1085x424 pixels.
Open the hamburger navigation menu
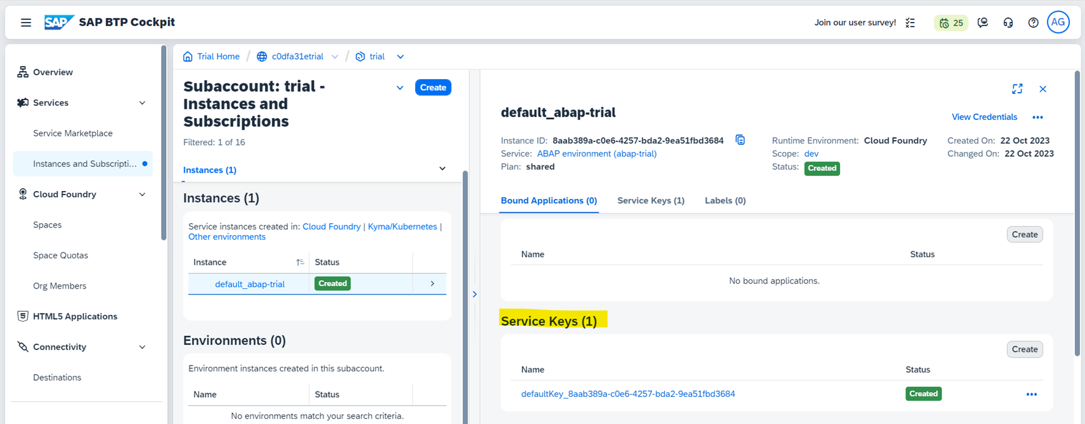(x=26, y=23)
